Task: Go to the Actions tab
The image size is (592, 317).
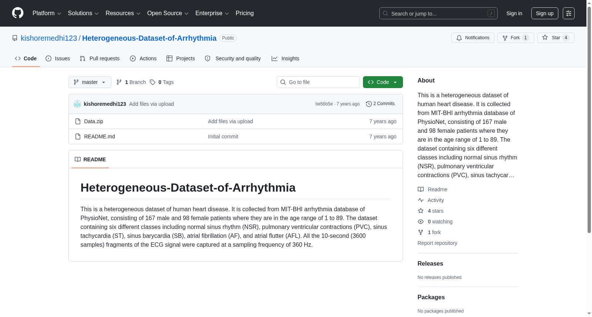Action: tap(143, 58)
